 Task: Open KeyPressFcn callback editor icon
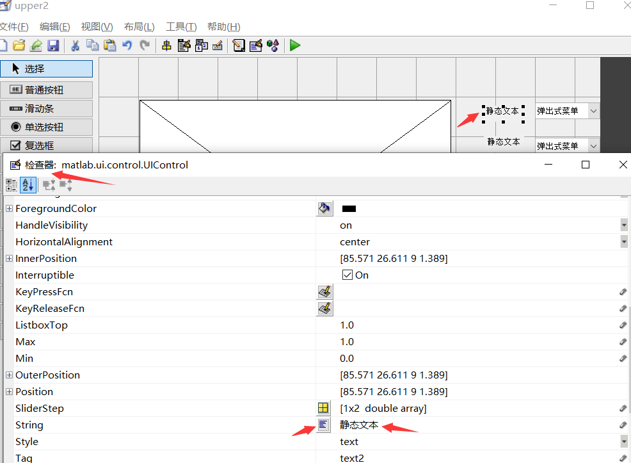[x=324, y=292]
